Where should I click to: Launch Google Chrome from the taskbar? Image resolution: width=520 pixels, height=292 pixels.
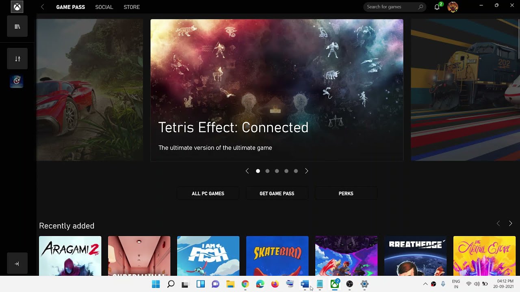click(245, 284)
